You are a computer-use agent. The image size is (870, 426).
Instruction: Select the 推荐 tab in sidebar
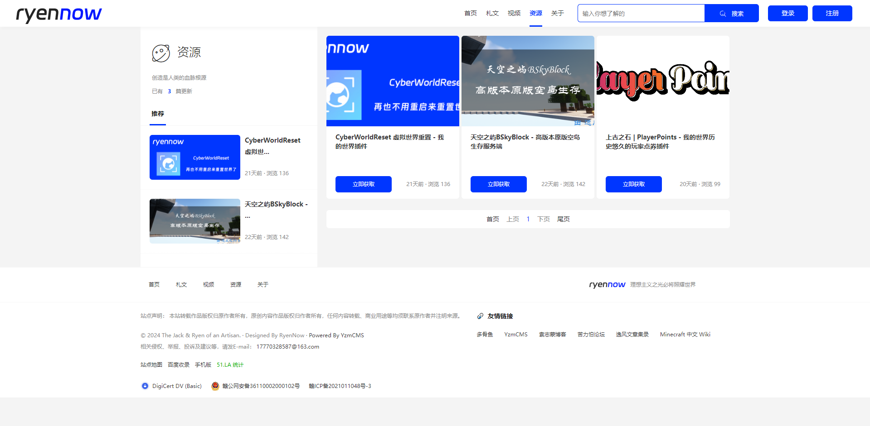click(x=158, y=114)
